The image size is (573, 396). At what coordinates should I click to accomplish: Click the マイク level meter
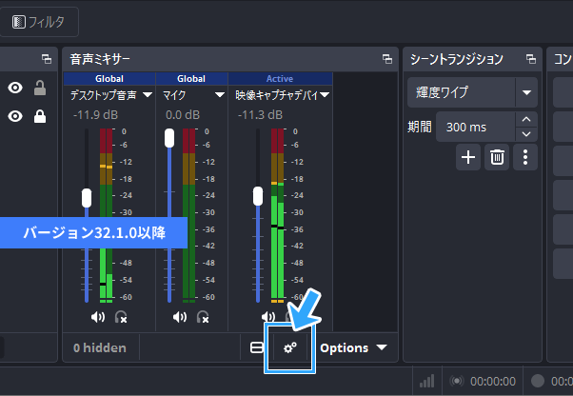tap(188, 215)
